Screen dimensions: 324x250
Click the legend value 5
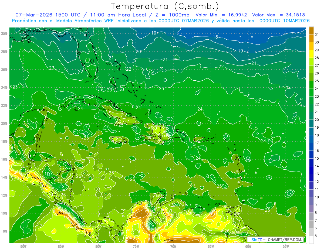[x=316, y=236]
